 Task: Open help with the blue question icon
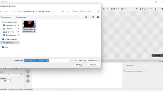pos(98,17)
